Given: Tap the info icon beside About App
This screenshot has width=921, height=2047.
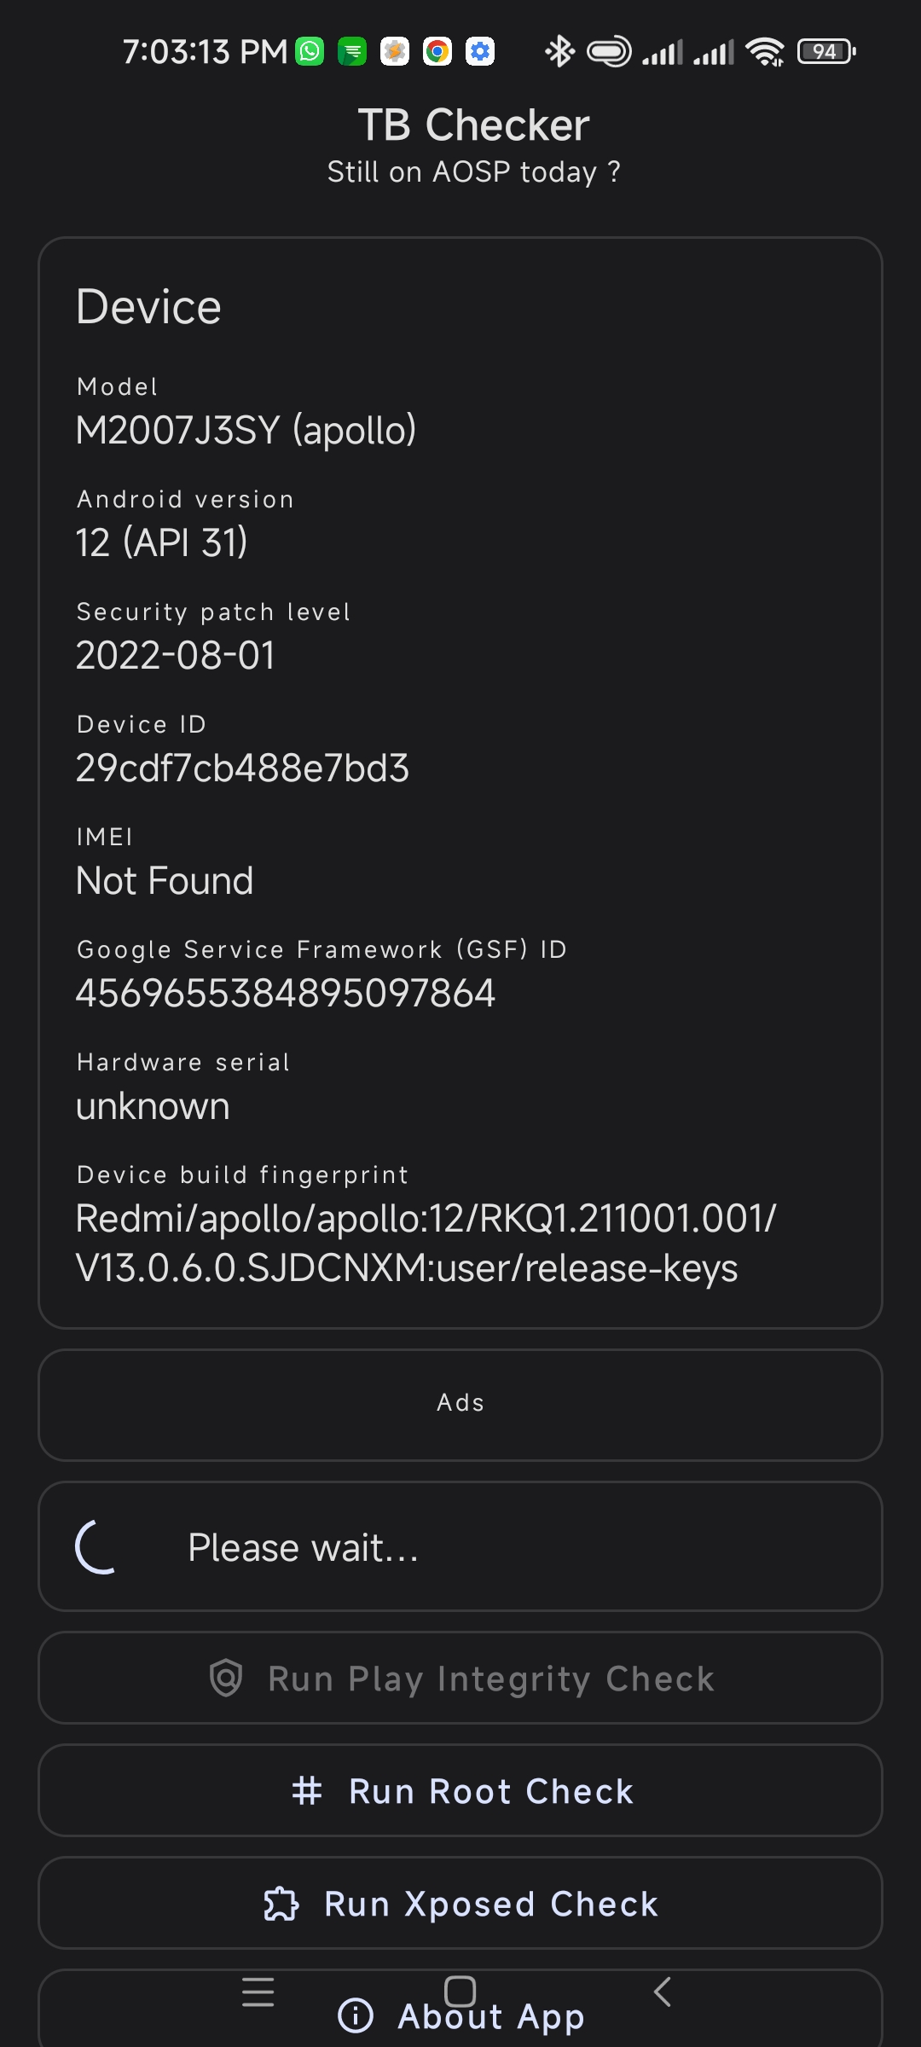Looking at the screenshot, I should pos(356,2015).
